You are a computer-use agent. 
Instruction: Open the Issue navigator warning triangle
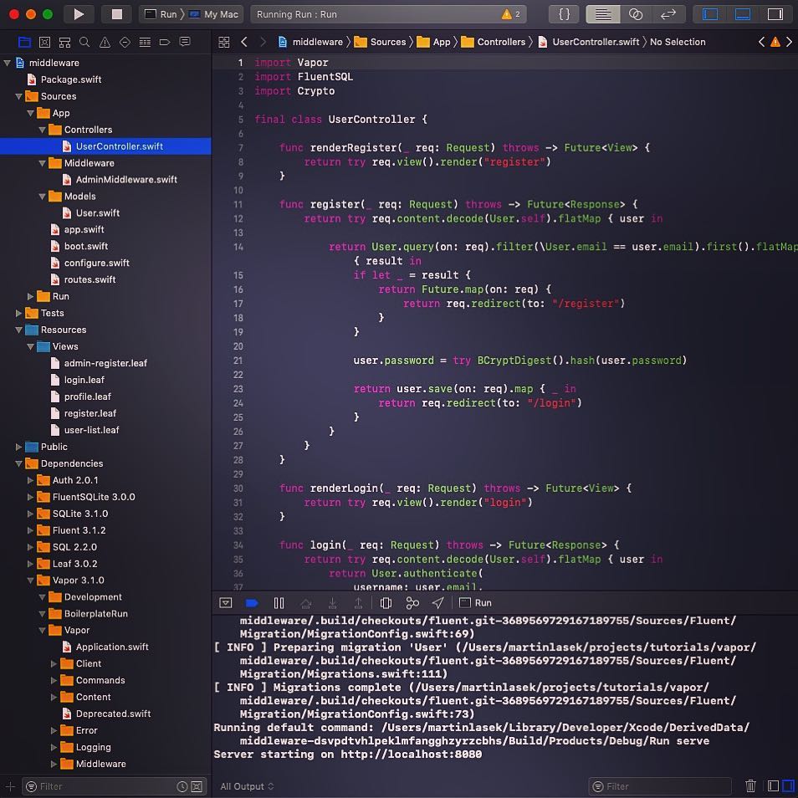(x=105, y=42)
